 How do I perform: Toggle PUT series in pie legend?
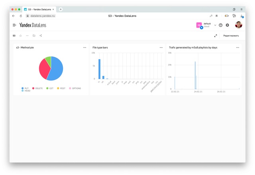pyautogui.click(x=26, y=88)
